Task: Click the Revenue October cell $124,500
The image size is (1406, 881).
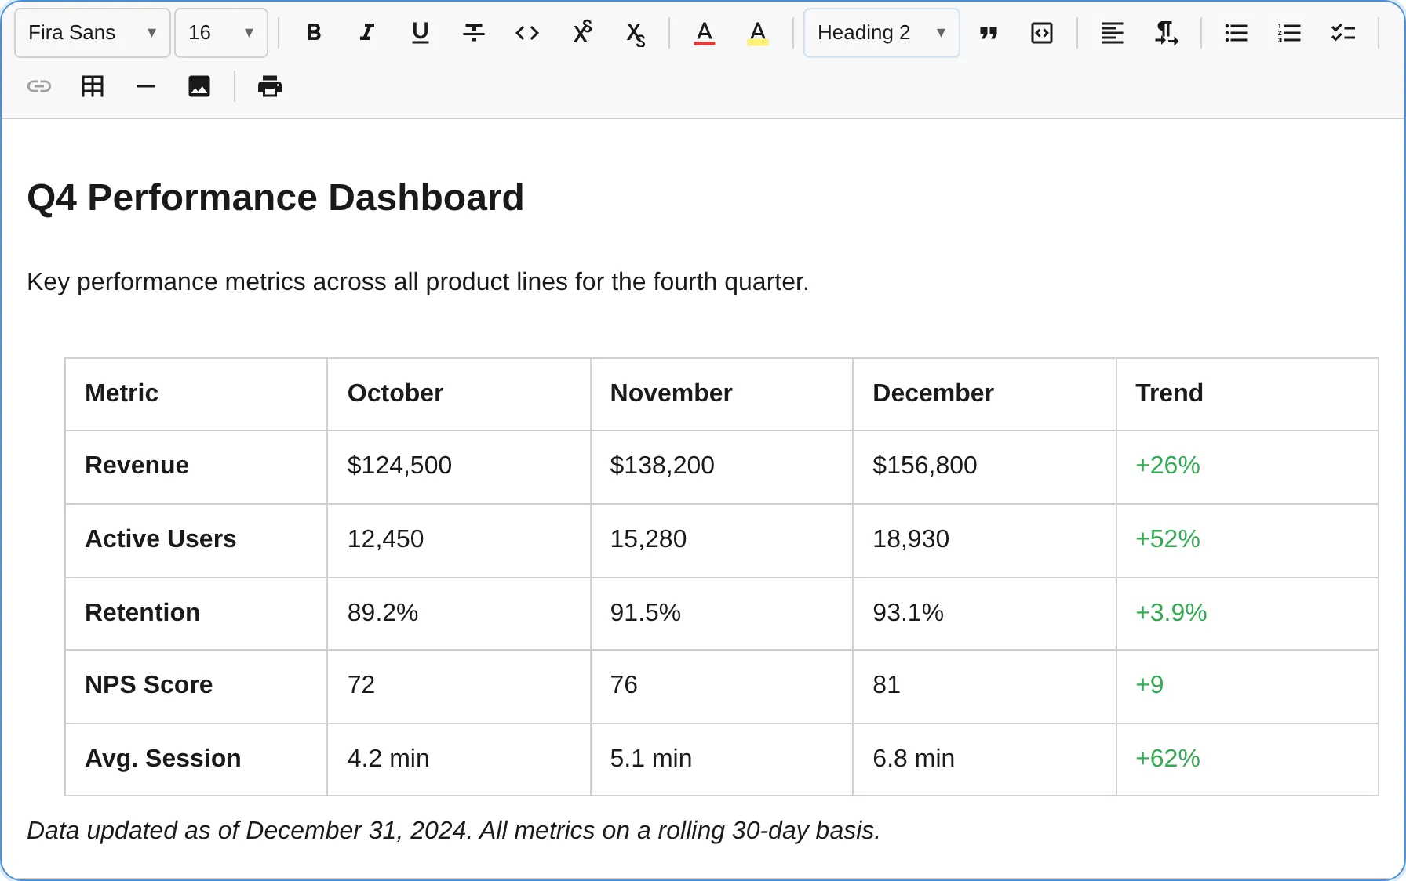Action: pos(399,466)
